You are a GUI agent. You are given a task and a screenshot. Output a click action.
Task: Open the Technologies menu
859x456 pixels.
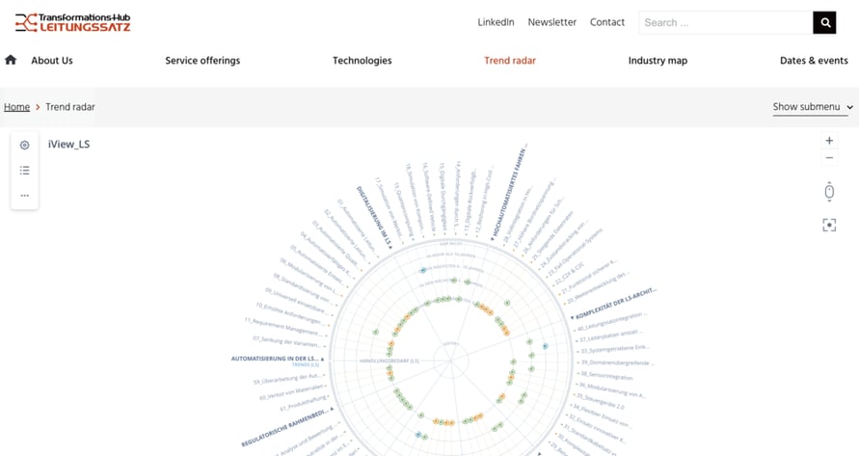[x=362, y=61]
